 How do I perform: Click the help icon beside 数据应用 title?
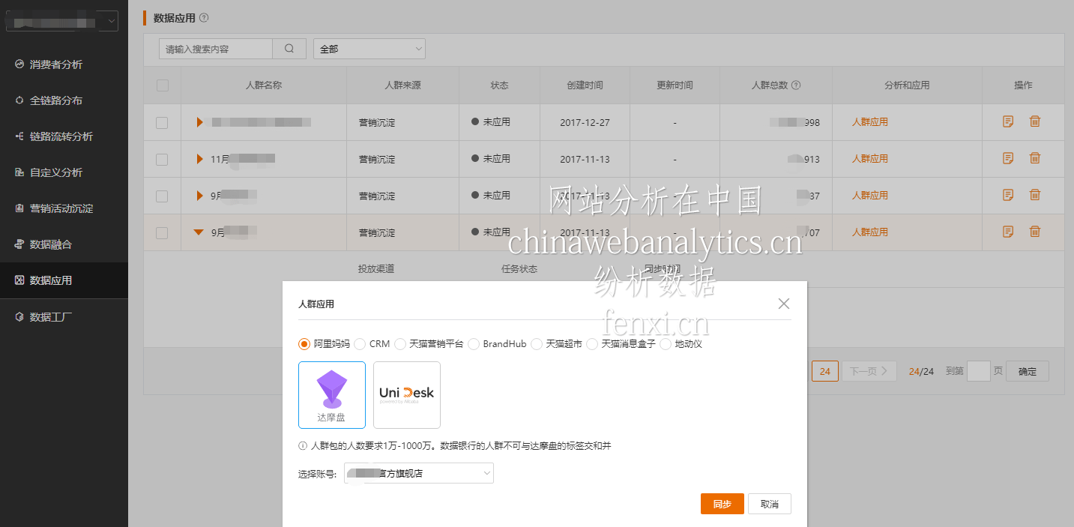tap(204, 18)
